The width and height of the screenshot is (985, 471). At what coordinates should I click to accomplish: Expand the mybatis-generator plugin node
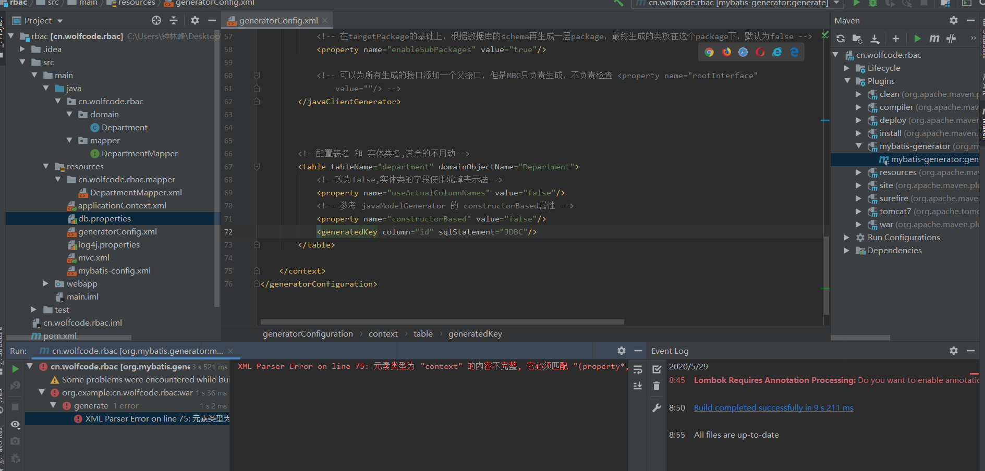[x=859, y=146]
